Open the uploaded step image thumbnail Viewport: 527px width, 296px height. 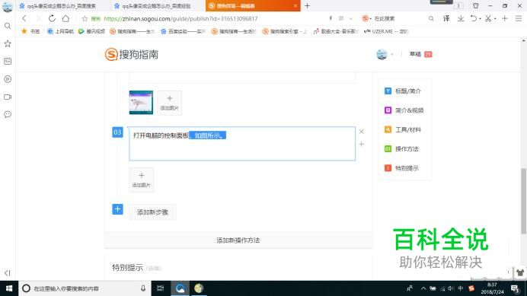(141, 103)
